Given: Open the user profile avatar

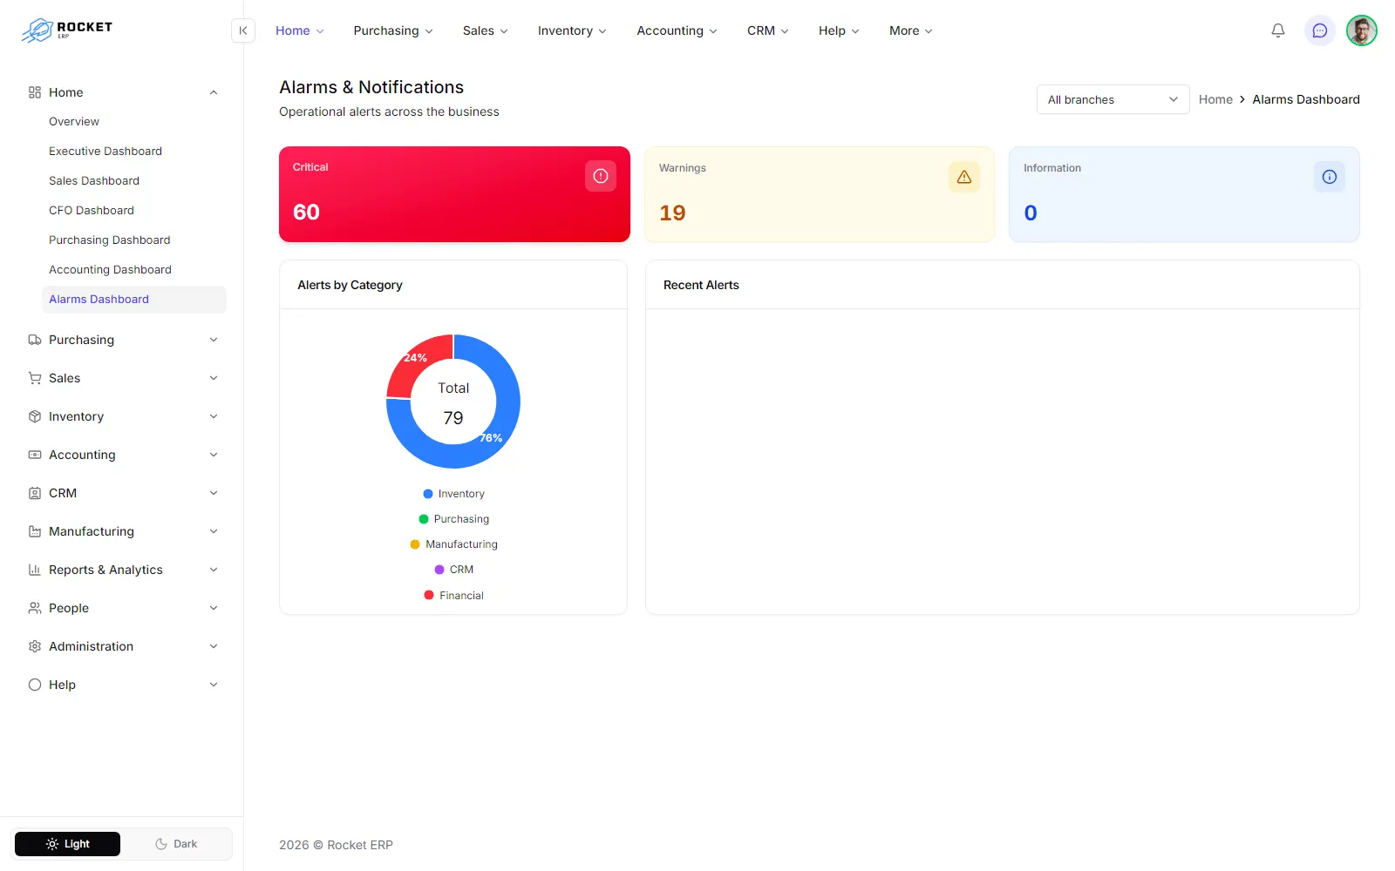Looking at the screenshot, I should (1362, 30).
